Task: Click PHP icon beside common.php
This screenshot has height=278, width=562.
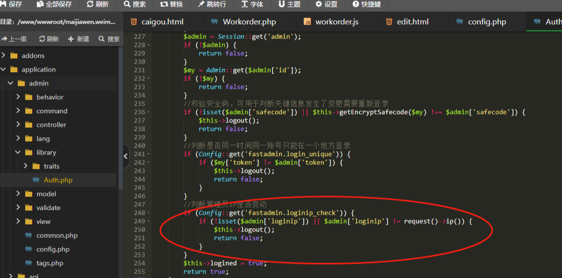Action: point(29,236)
